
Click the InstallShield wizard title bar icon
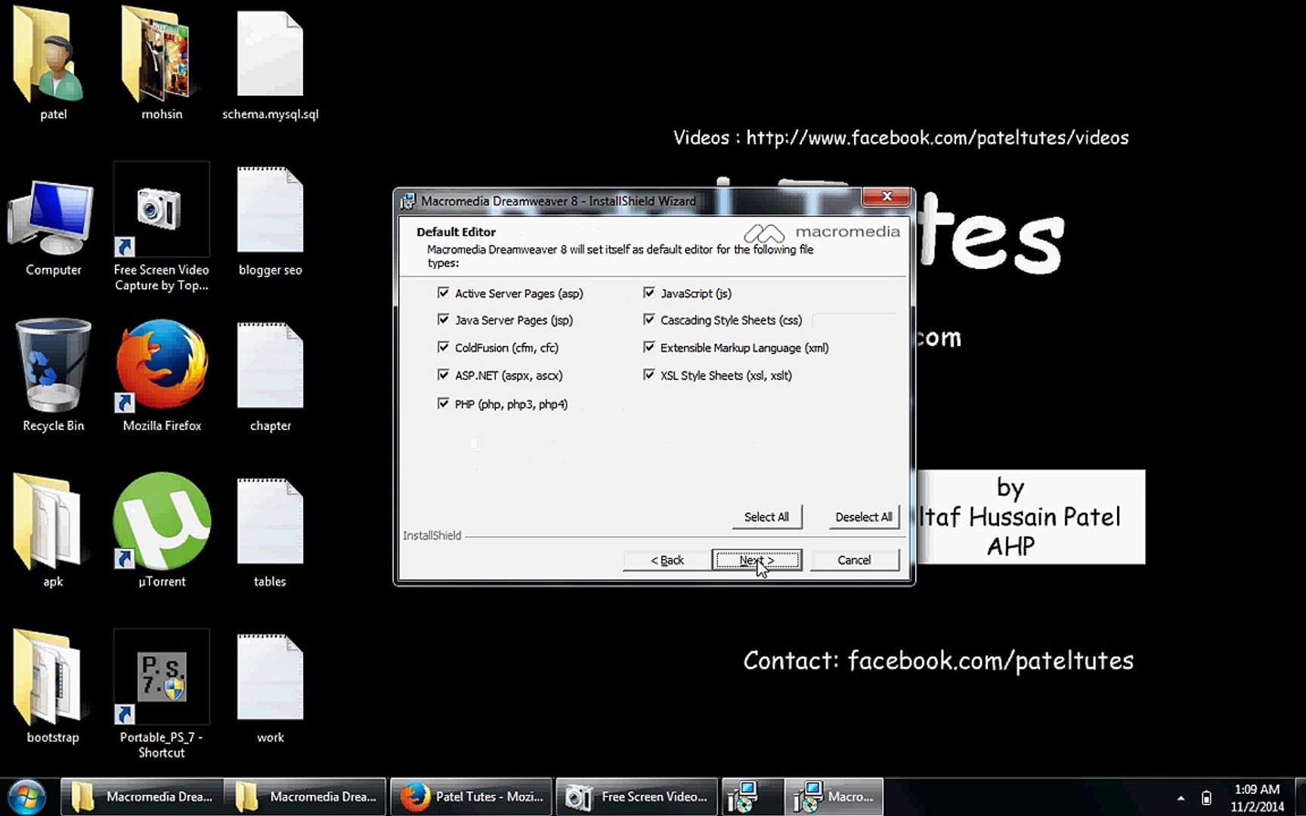pyautogui.click(x=408, y=201)
